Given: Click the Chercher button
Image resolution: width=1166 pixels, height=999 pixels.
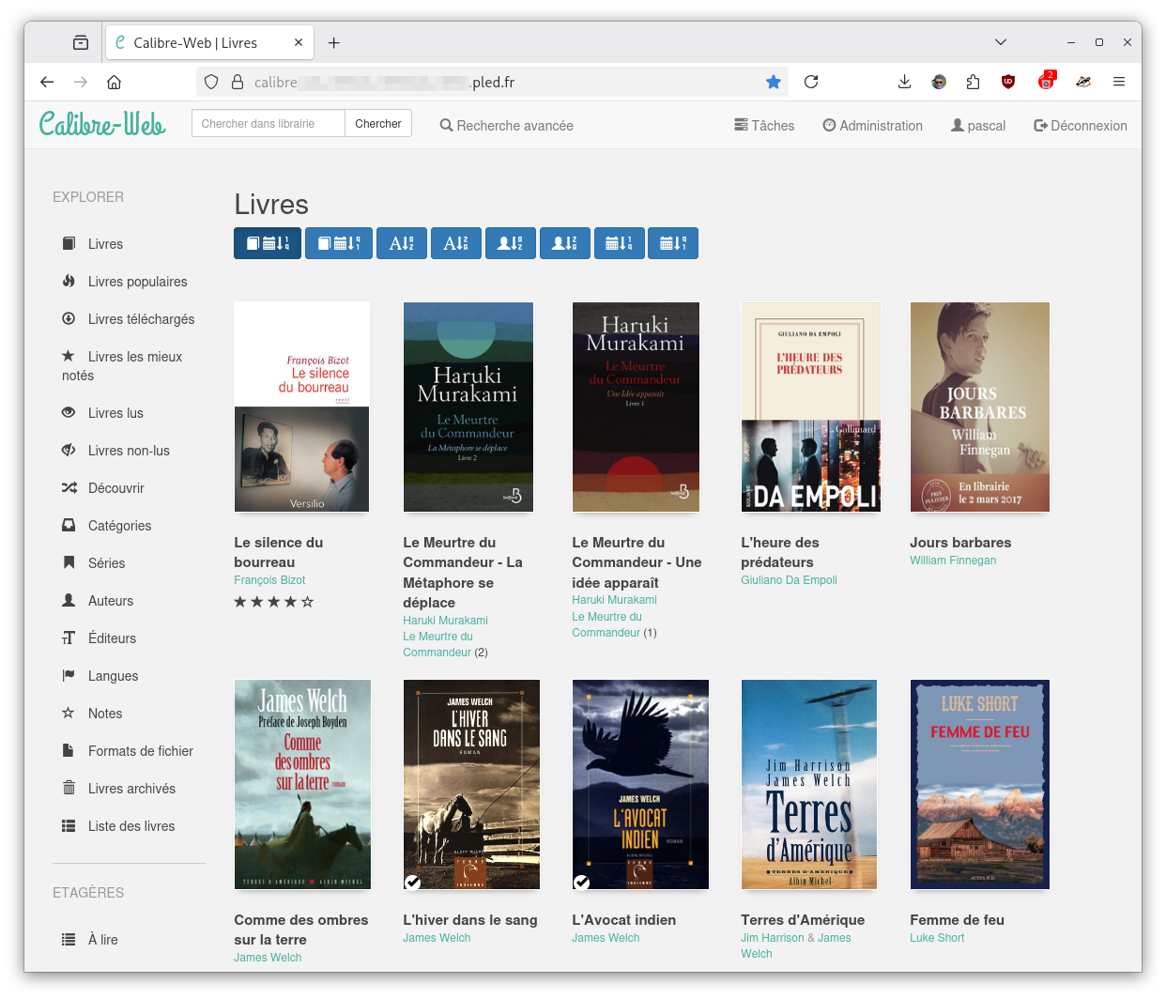Looking at the screenshot, I should 378,124.
